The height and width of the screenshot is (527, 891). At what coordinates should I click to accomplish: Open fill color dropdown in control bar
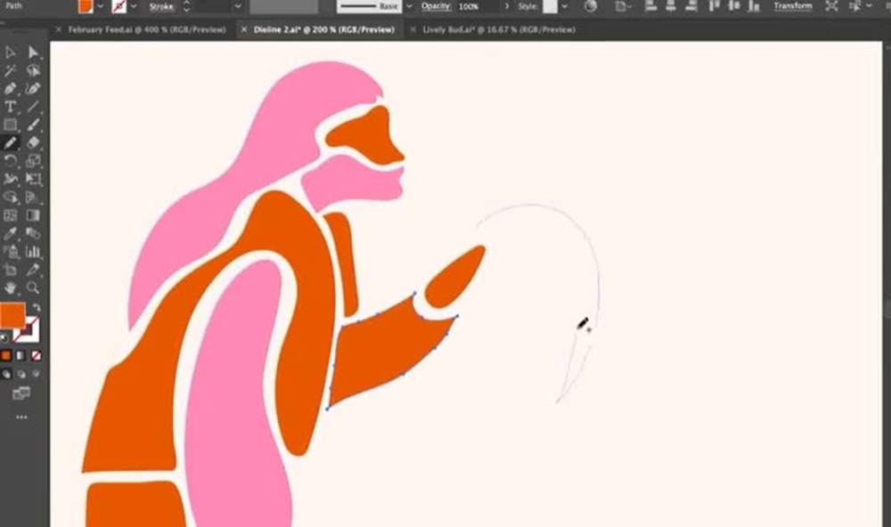pos(101,6)
